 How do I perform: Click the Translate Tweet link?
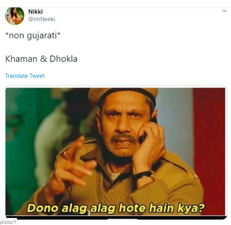[25, 76]
